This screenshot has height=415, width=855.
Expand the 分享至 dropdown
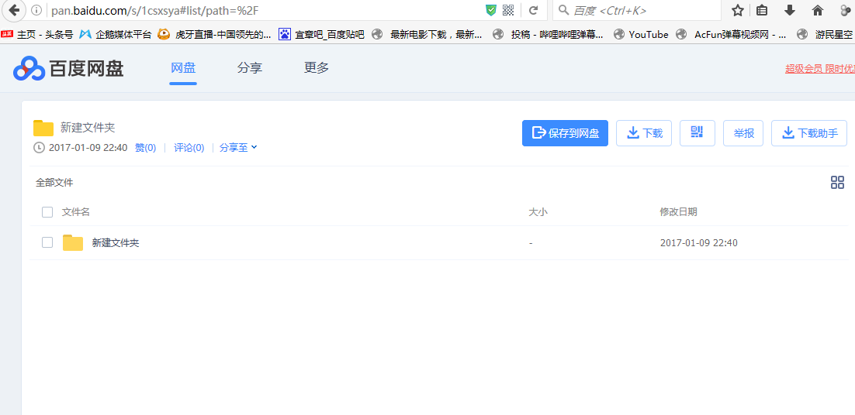coord(238,147)
